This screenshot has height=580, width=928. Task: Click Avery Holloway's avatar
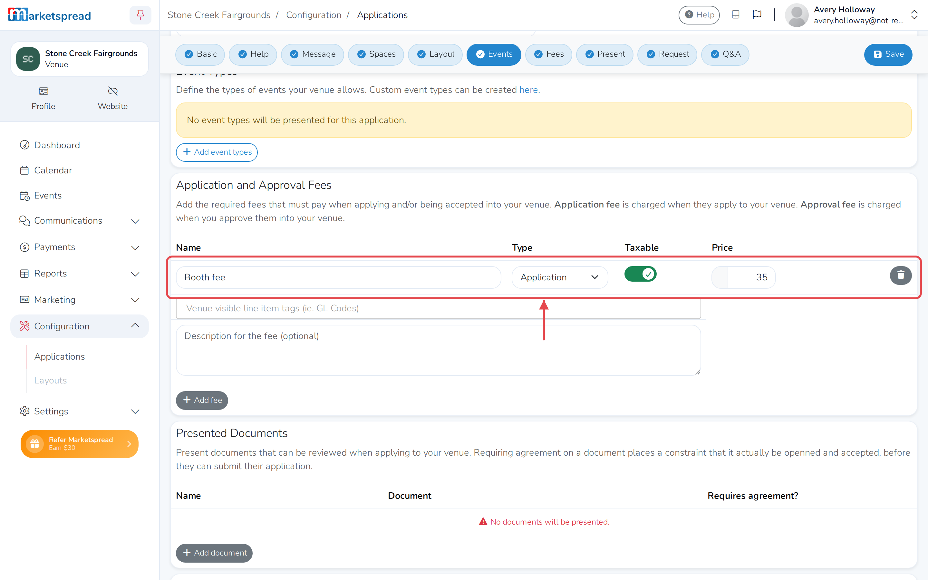tap(797, 15)
